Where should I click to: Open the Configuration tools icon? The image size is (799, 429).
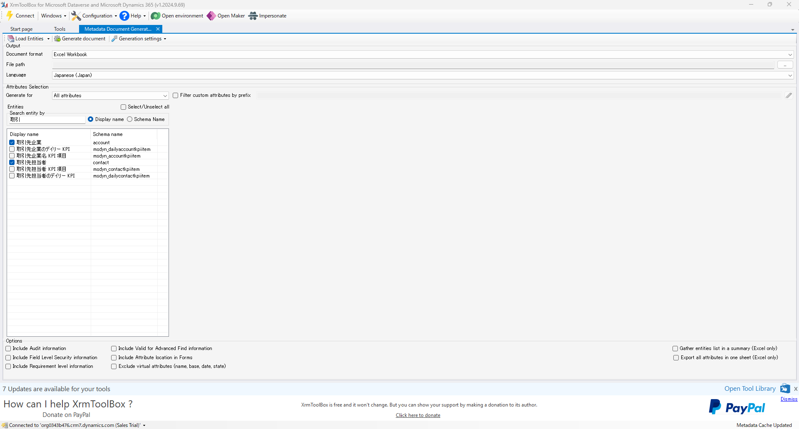(x=76, y=16)
